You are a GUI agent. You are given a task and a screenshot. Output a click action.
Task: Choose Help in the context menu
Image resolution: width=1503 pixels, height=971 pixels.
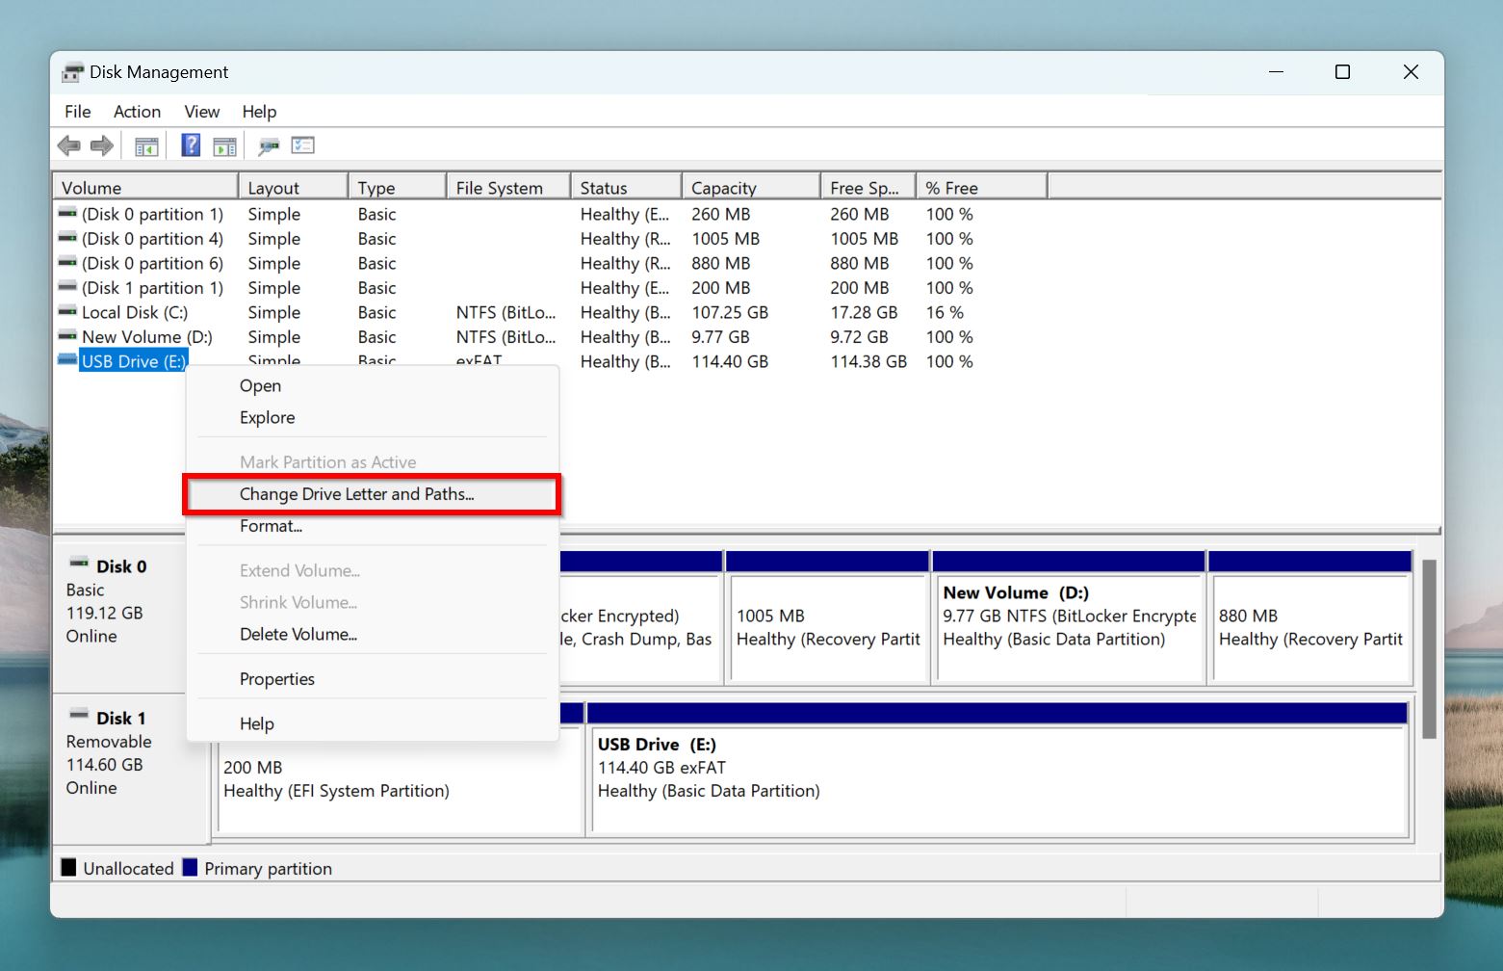[x=373, y=723]
